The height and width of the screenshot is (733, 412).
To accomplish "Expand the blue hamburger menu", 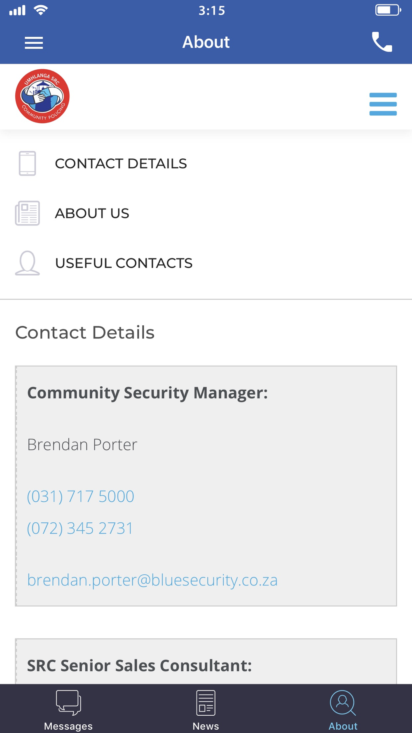I will pyautogui.click(x=383, y=104).
